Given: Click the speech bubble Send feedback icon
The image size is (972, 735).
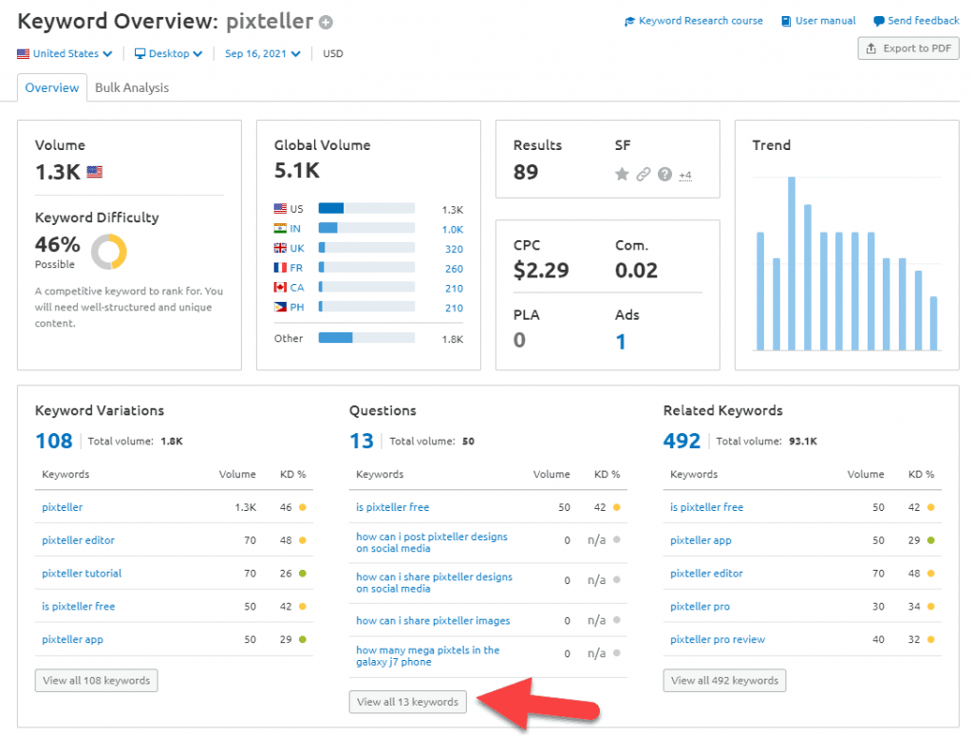Looking at the screenshot, I should pos(878,21).
